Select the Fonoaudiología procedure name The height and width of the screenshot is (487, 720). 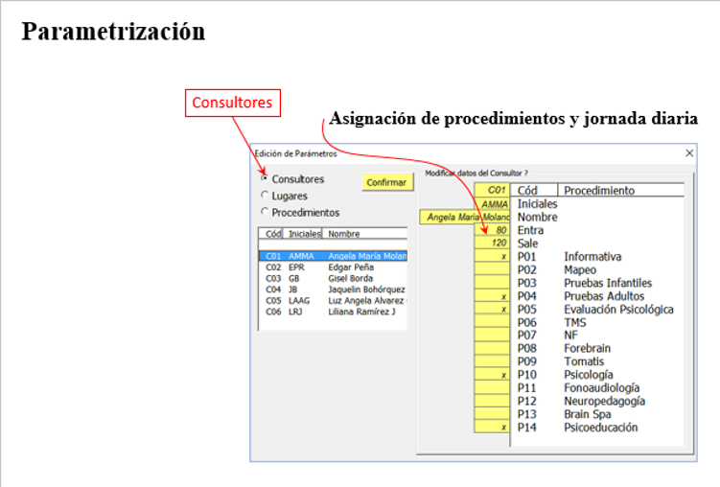click(x=601, y=388)
